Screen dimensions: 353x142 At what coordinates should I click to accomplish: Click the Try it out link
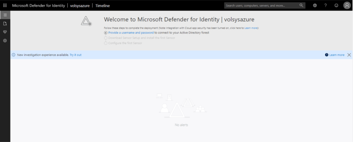coord(75,55)
